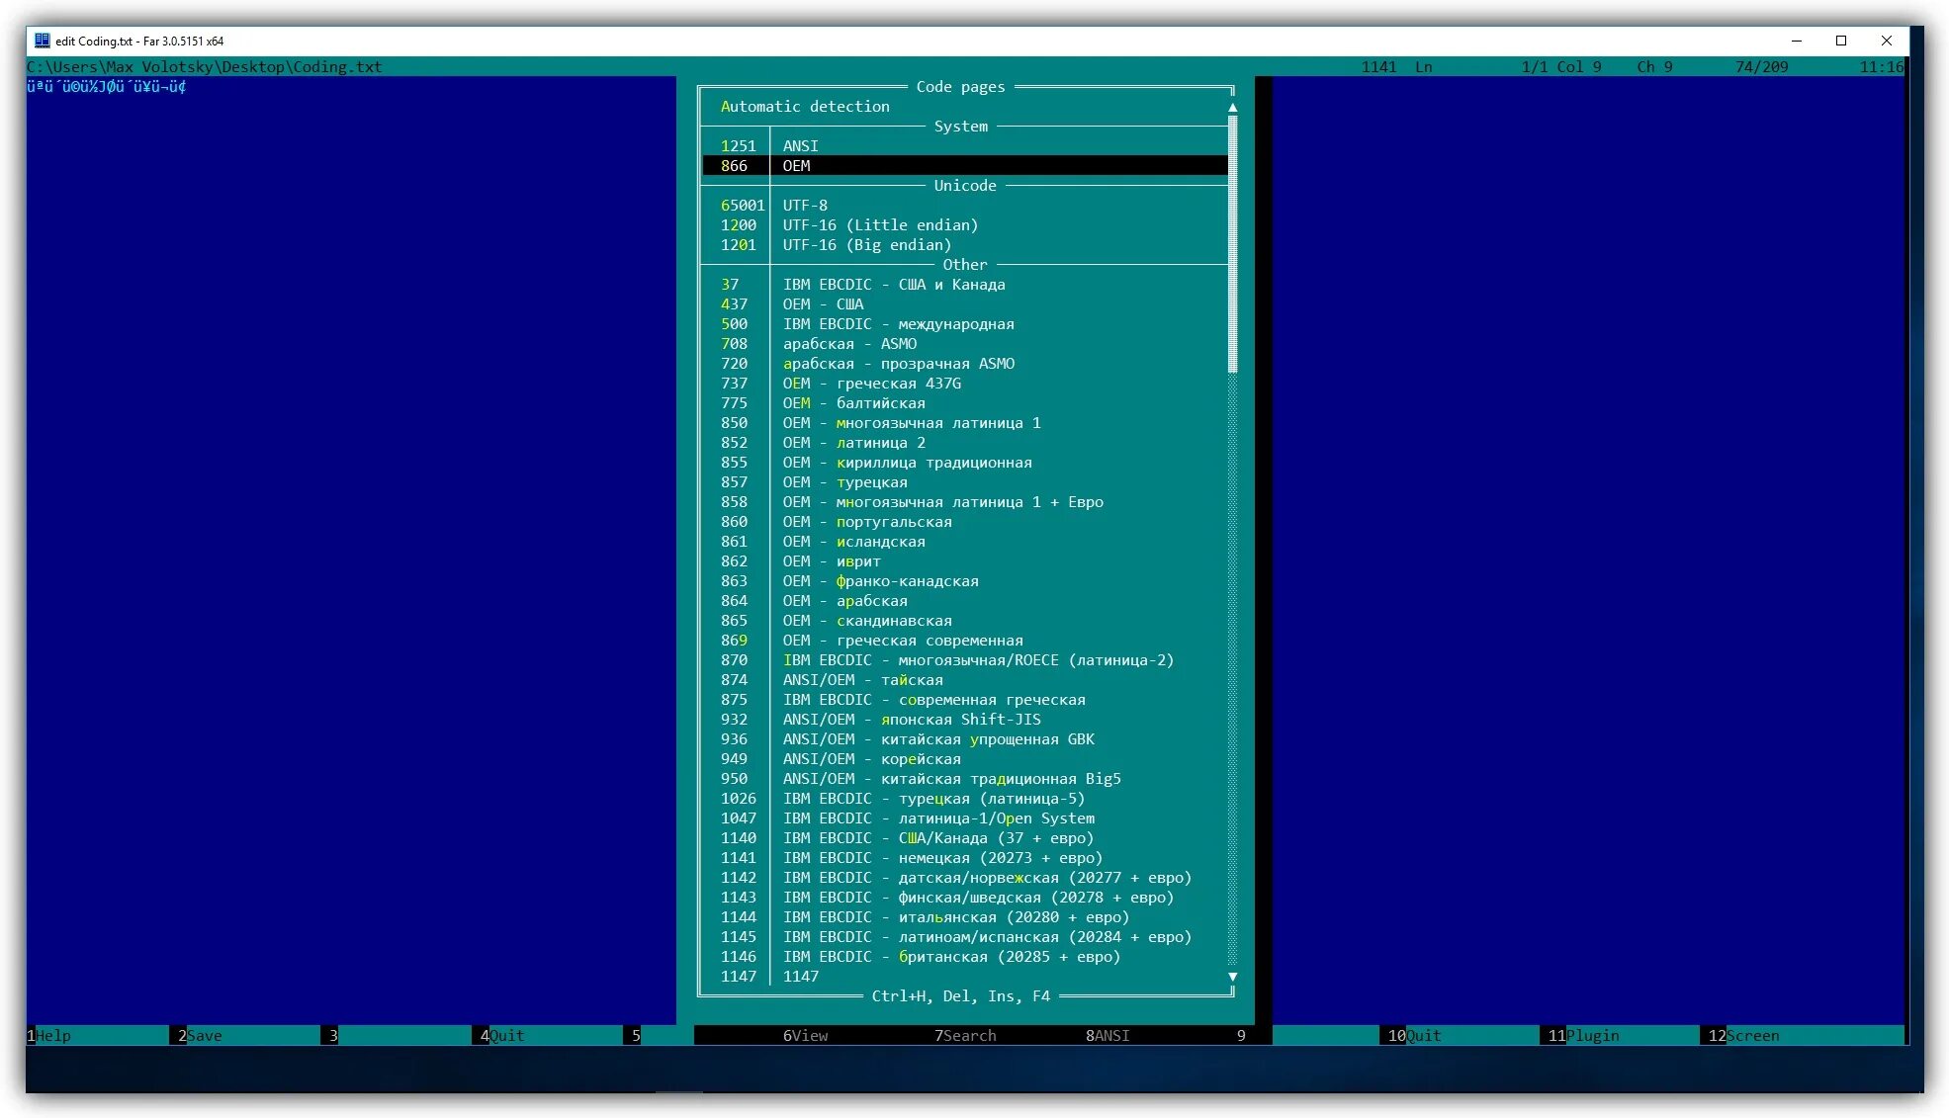Select Automatic detection entry
Screen dimensions: 1949x1118
pyautogui.click(x=804, y=107)
